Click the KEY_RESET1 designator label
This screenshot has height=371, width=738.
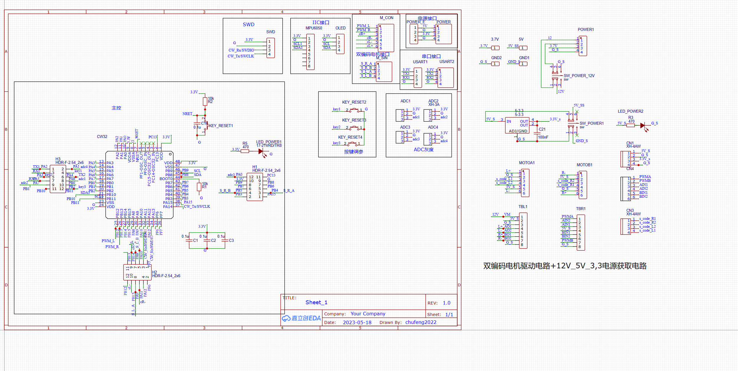(x=221, y=126)
